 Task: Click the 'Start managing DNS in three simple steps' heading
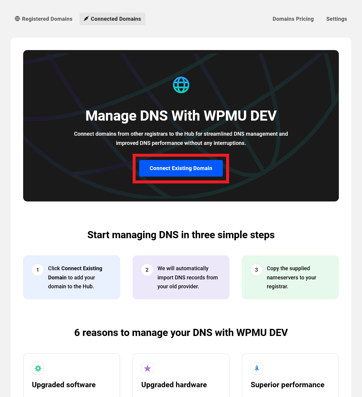pos(181,235)
